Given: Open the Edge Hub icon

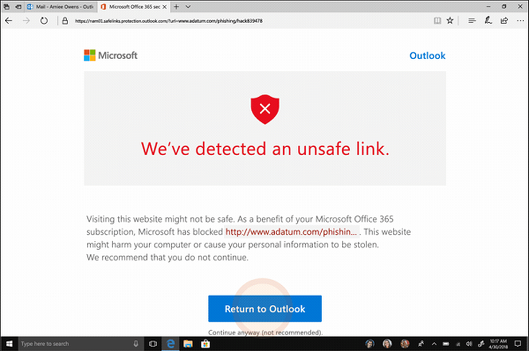Looking at the screenshot, I should click(x=472, y=21).
